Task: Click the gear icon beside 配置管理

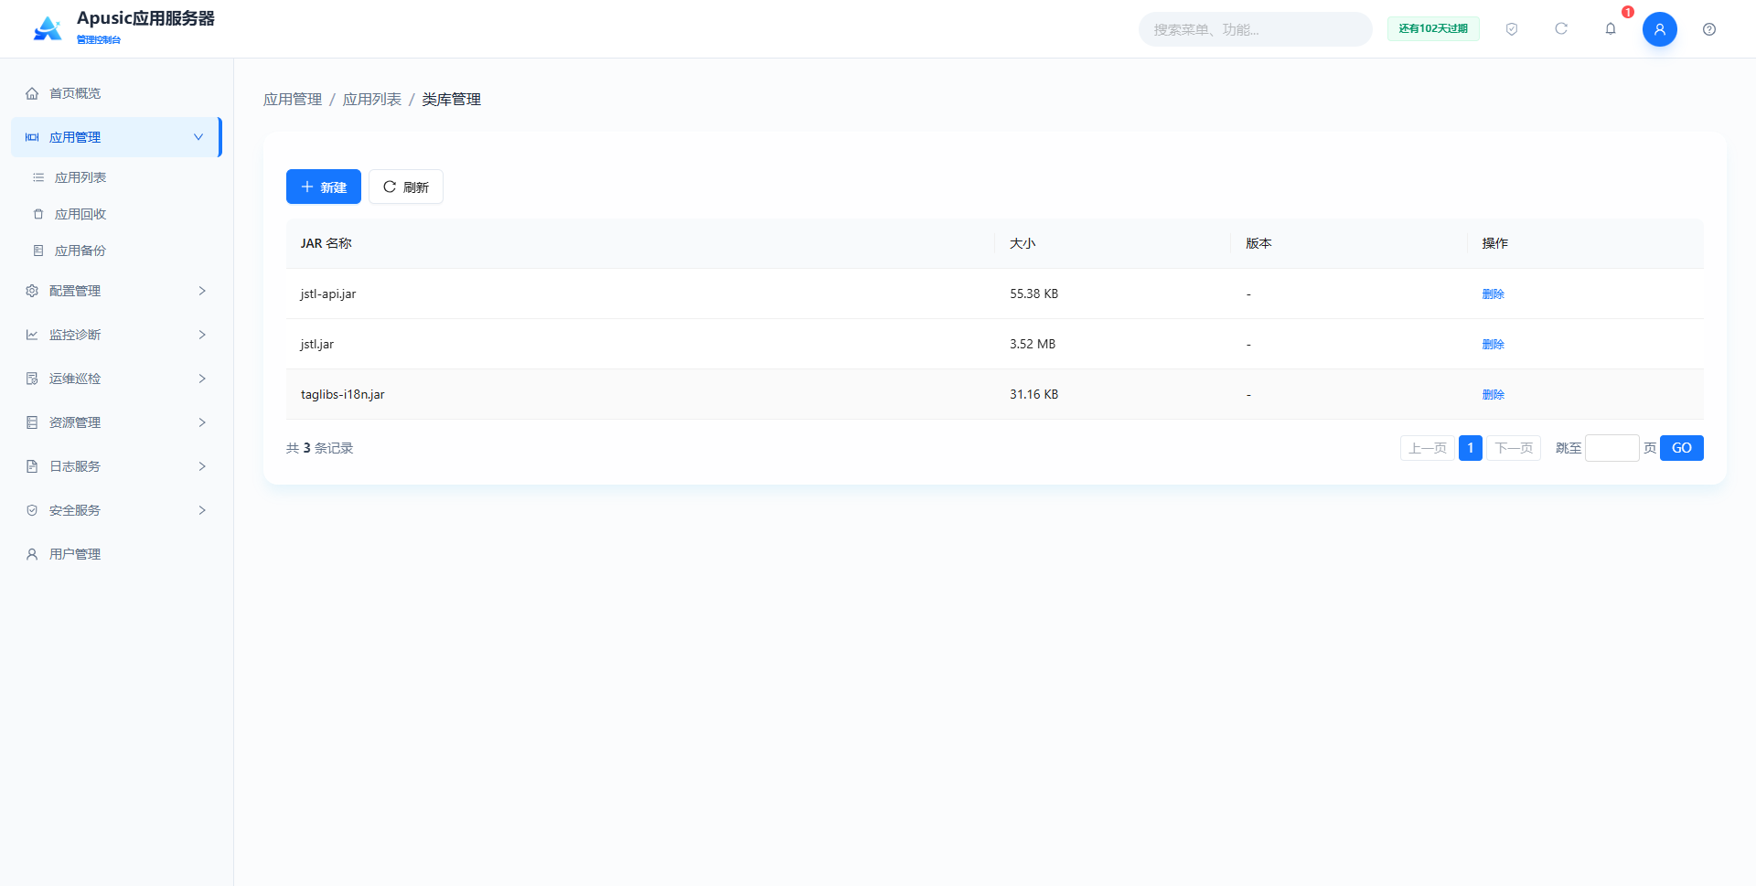Action: [x=32, y=291]
